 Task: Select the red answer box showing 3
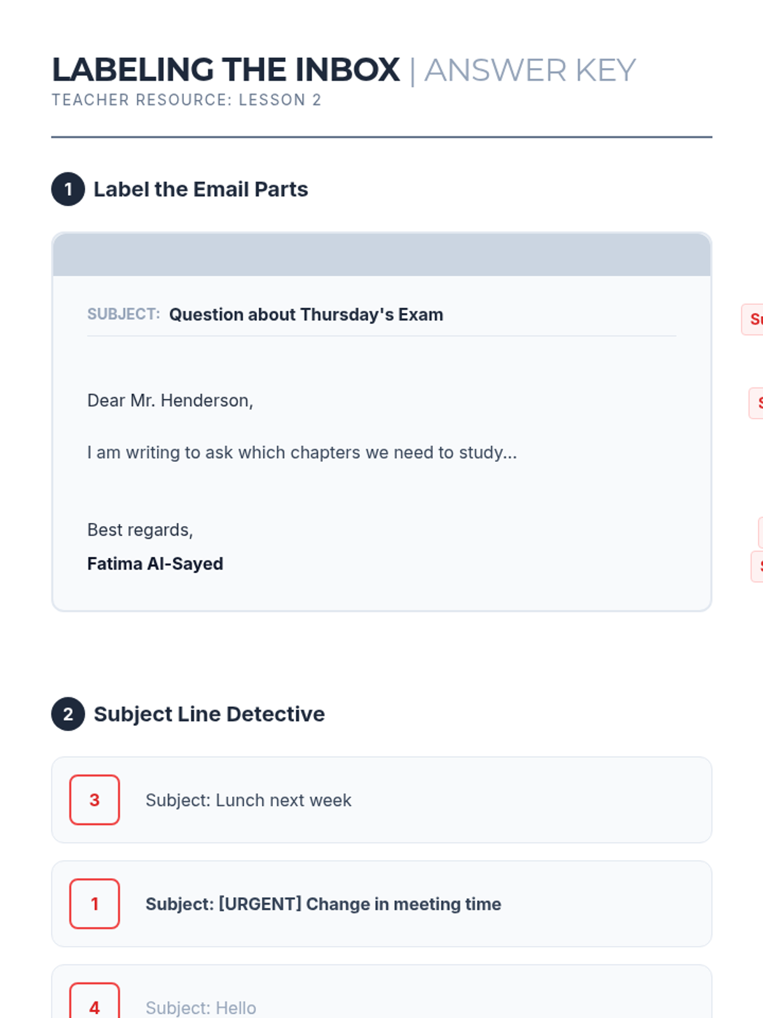pyautogui.click(x=95, y=800)
